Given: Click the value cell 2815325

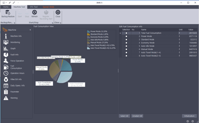Looking at the screenshot, I should pos(193,33).
